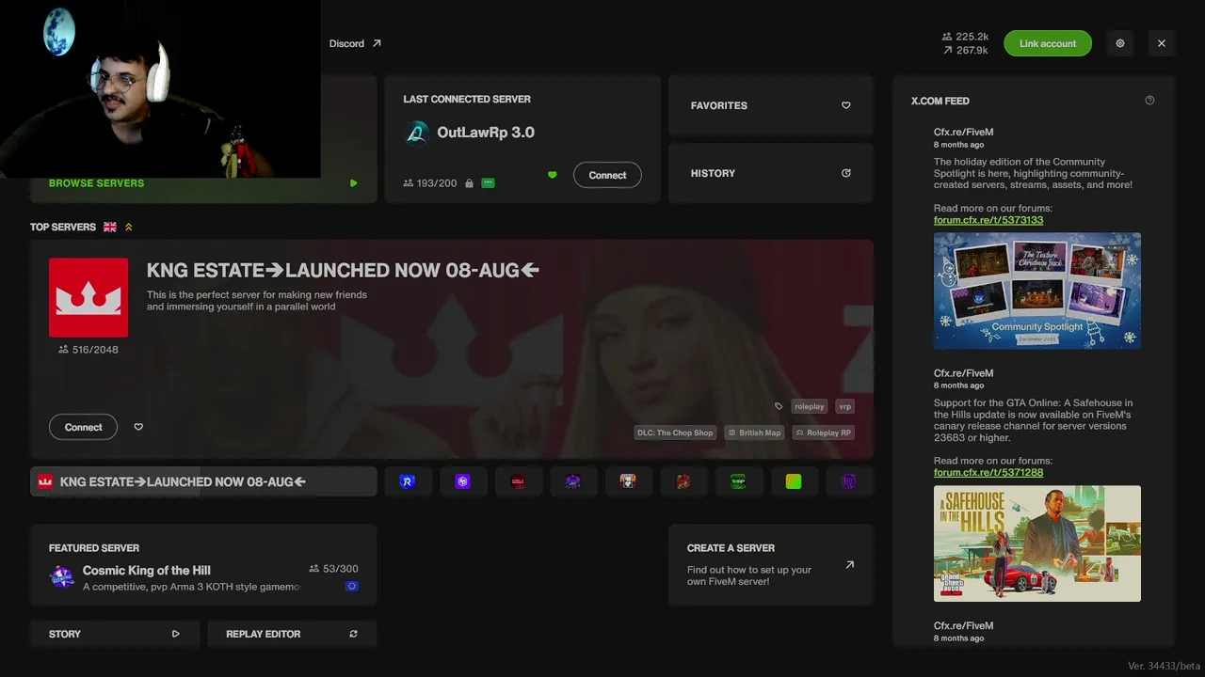Open Browse Servers

pyautogui.click(x=203, y=183)
